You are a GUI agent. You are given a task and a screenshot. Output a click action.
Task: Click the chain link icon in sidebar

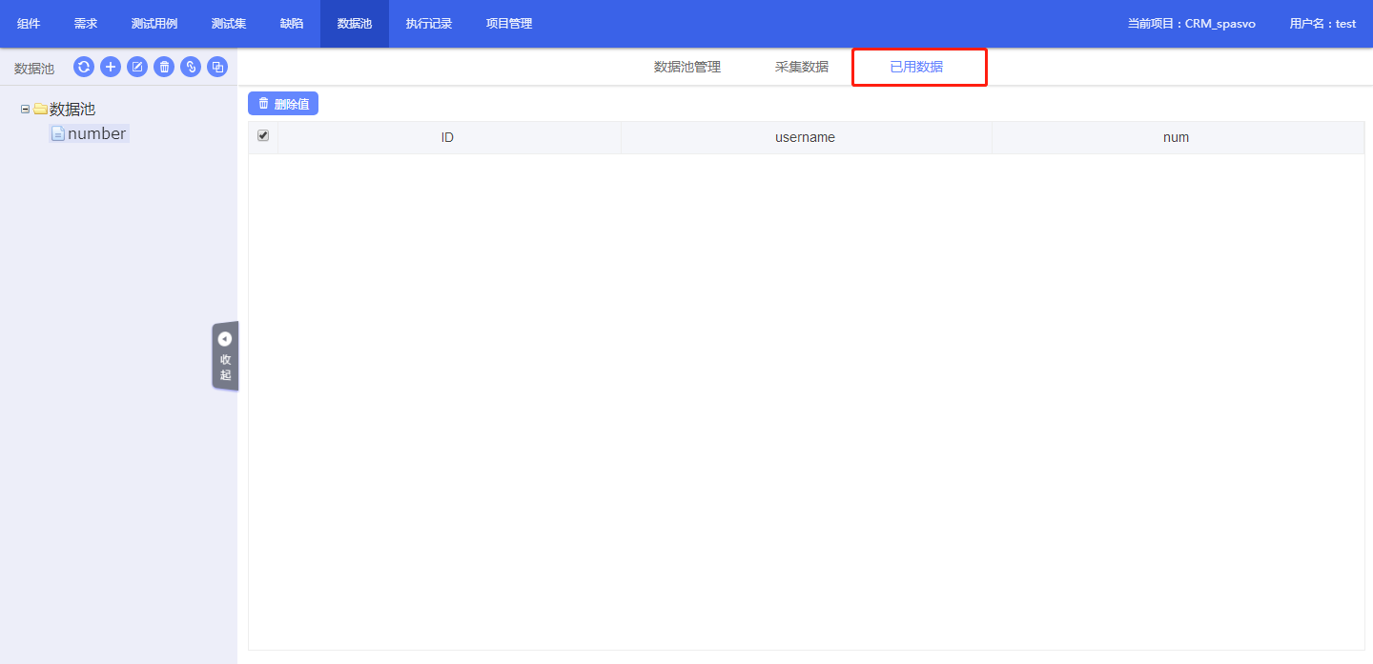[191, 67]
